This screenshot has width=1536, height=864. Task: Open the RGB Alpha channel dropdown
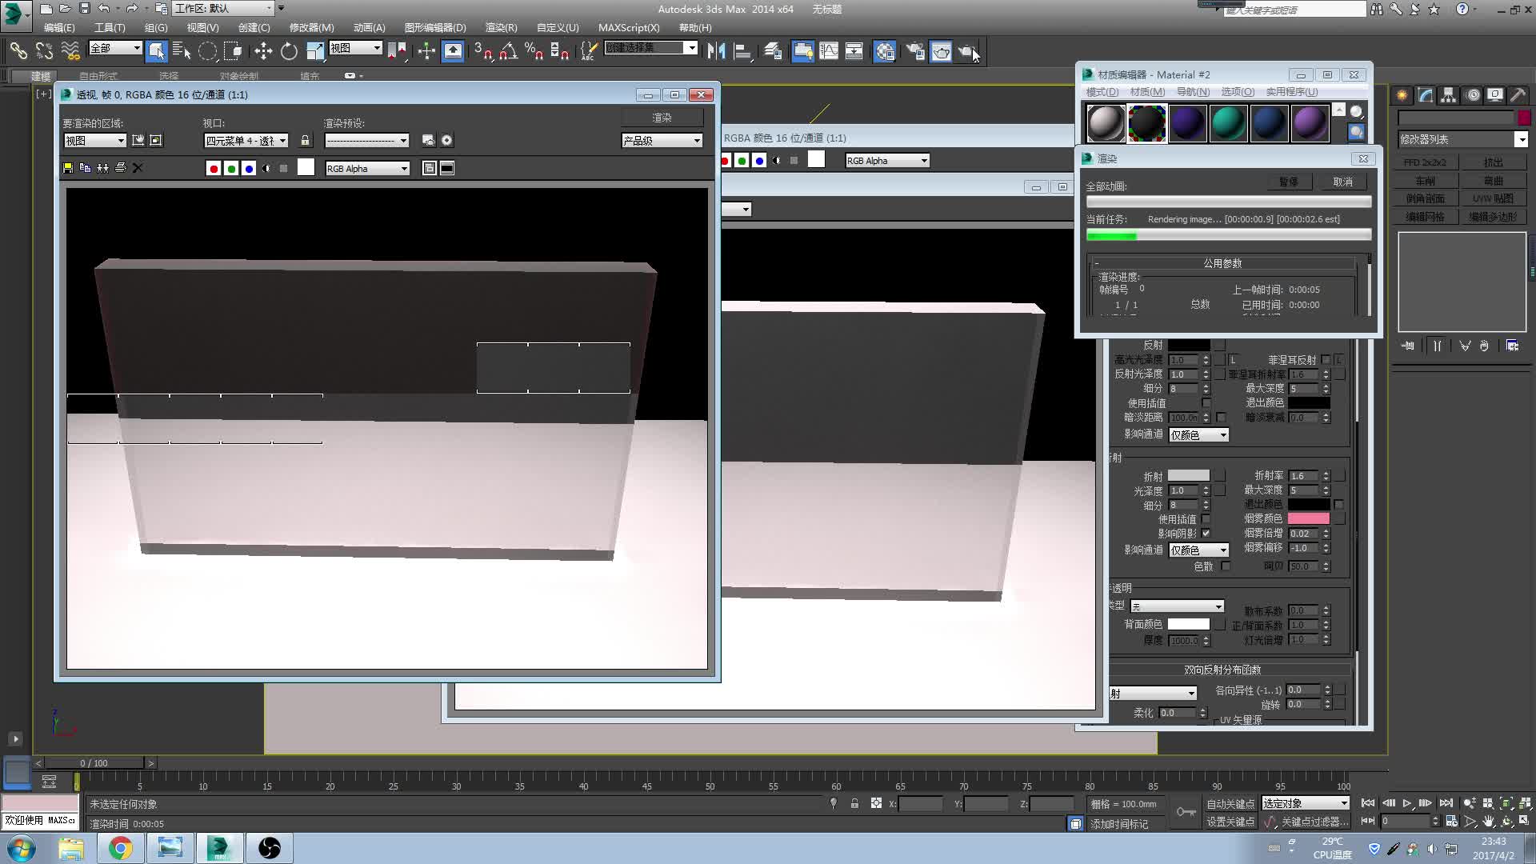click(x=367, y=169)
